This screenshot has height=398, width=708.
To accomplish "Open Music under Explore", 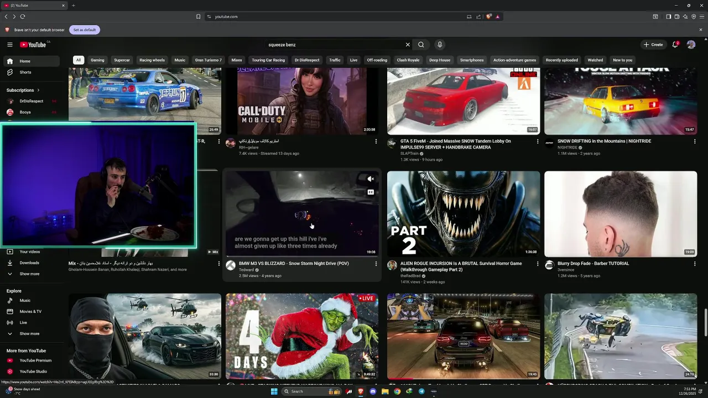I will coord(31,301).
